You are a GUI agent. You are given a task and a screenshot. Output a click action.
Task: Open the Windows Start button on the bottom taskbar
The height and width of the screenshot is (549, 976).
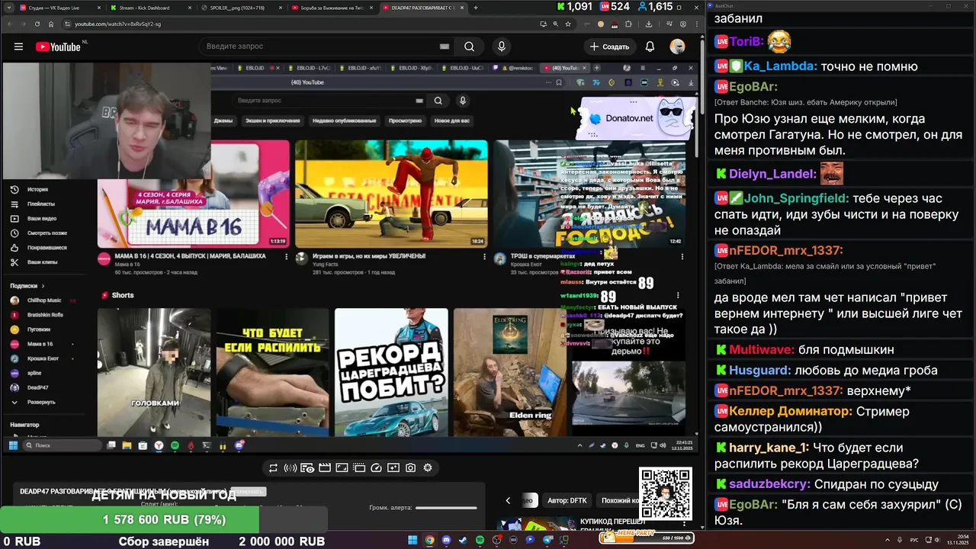(413, 540)
